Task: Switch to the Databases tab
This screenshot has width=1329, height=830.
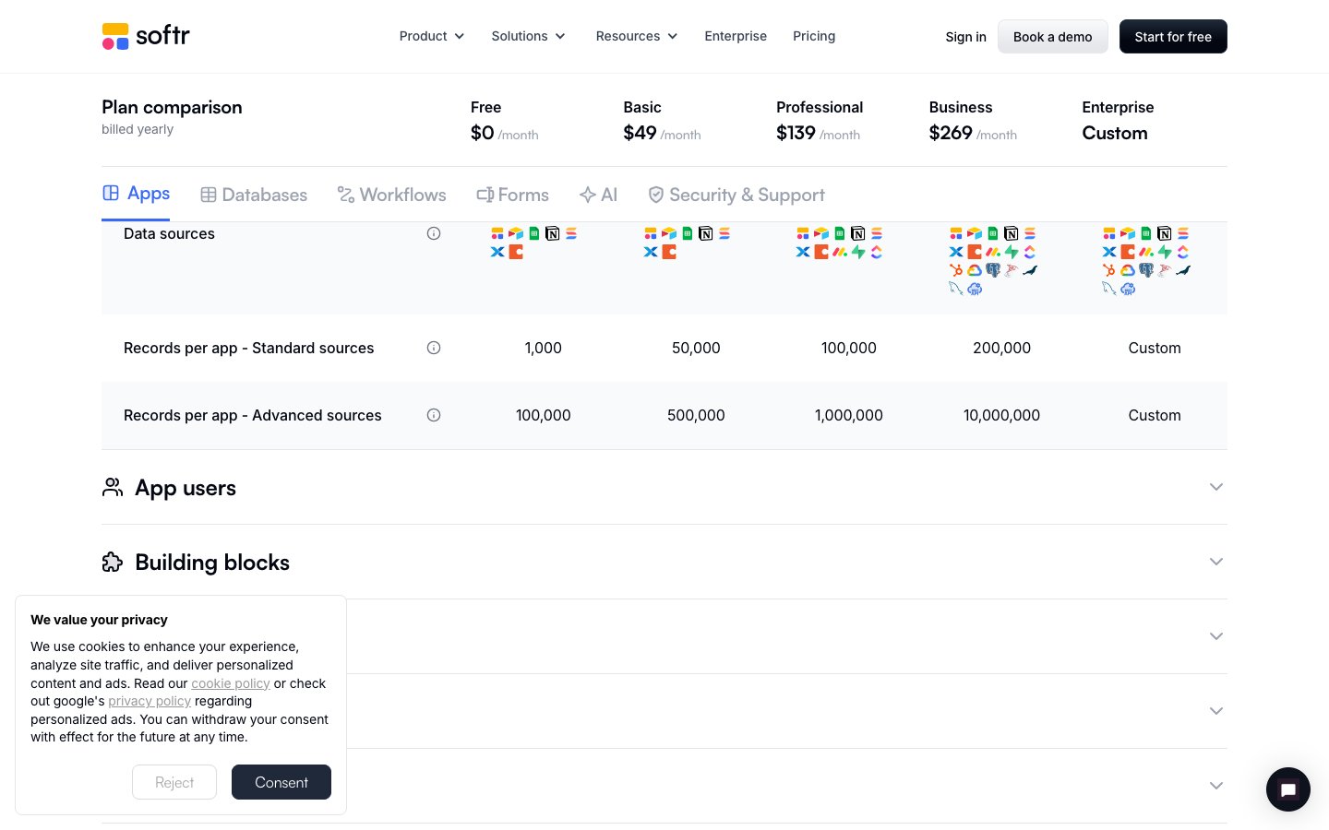Action: (254, 195)
